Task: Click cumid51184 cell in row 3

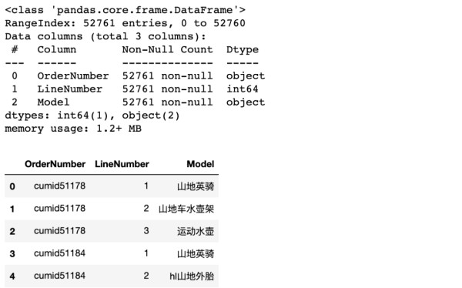Action: coord(59,253)
